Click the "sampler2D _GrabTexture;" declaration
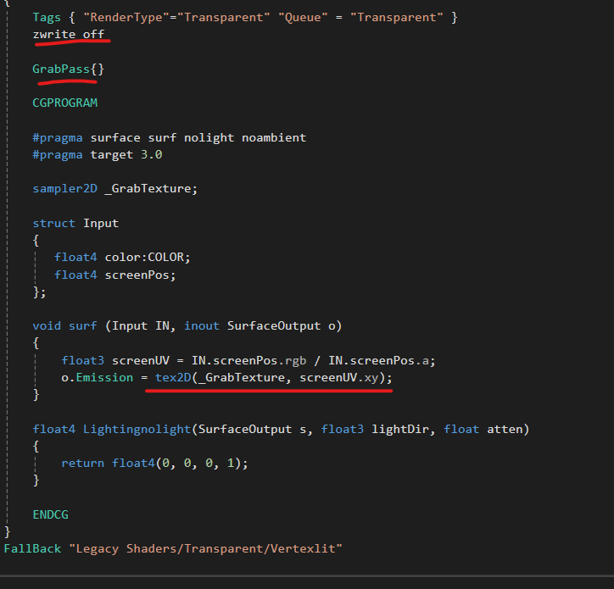614x589 pixels. (114, 189)
